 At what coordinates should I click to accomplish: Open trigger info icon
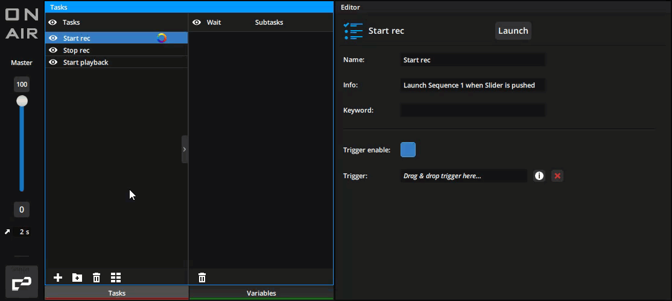pyautogui.click(x=539, y=176)
